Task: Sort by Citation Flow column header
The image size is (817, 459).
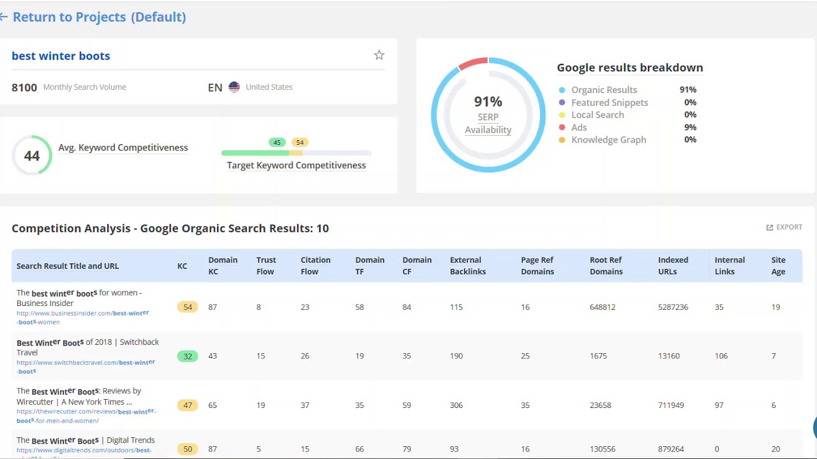Action: click(315, 266)
